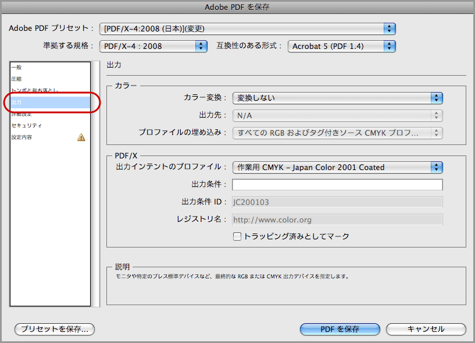Click the レジストリ名 field http://www.color.org
475x343 pixels.
(x=337, y=220)
